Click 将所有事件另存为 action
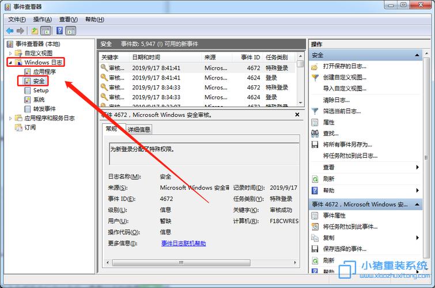Image resolution: width=435 pixels, height=288 pixels. 347,145
